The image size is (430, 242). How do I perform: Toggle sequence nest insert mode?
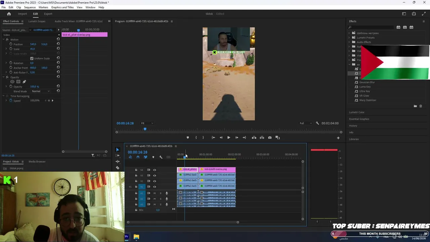click(130, 157)
